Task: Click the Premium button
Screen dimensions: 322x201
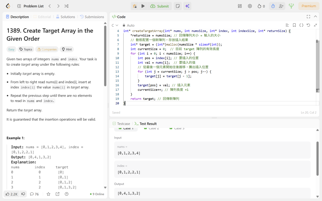Action: coord(309,6)
